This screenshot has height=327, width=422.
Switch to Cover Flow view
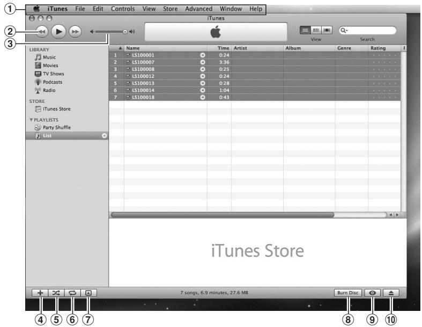(327, 30)
